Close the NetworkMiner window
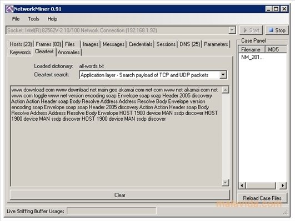Image resolution: width=295 pixels, height=221 pixels. tap(284, 9)
